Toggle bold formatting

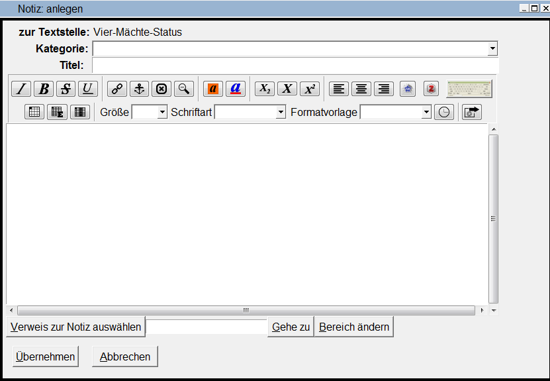click(44, 89)
